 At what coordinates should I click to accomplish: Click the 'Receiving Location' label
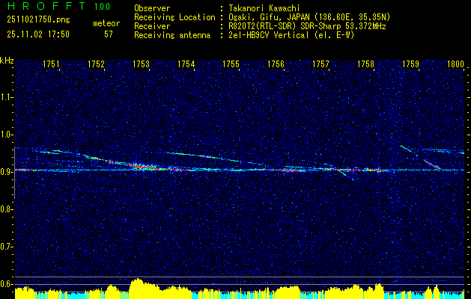coord(174,17)
